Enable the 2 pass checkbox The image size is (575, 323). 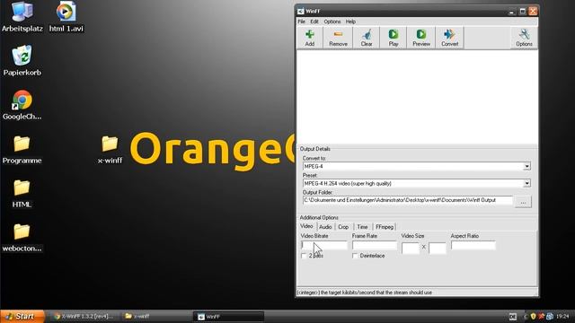pos(304,256)
